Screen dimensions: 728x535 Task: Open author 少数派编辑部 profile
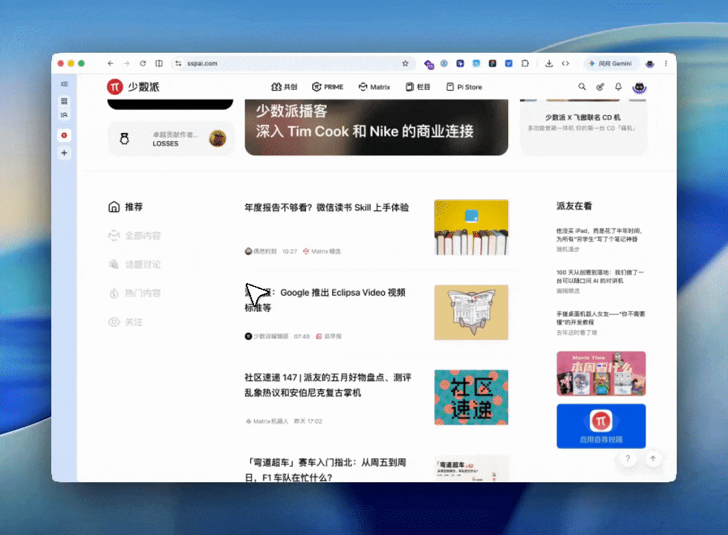267,336
